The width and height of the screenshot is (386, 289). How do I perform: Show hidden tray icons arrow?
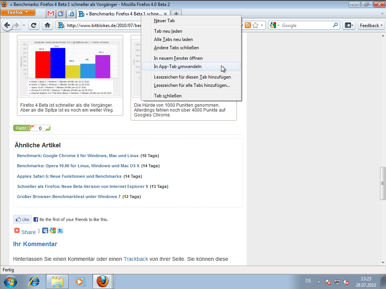[x=319, y=282]
